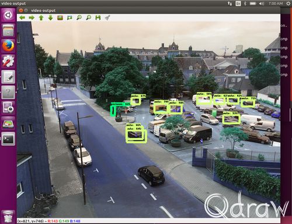Open the Terminal from the launcher
This screenshot has width=292, height=224.
pos(8,138)
